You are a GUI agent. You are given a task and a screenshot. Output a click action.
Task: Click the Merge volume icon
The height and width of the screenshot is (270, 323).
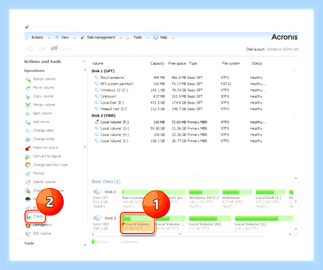(28, 105)
